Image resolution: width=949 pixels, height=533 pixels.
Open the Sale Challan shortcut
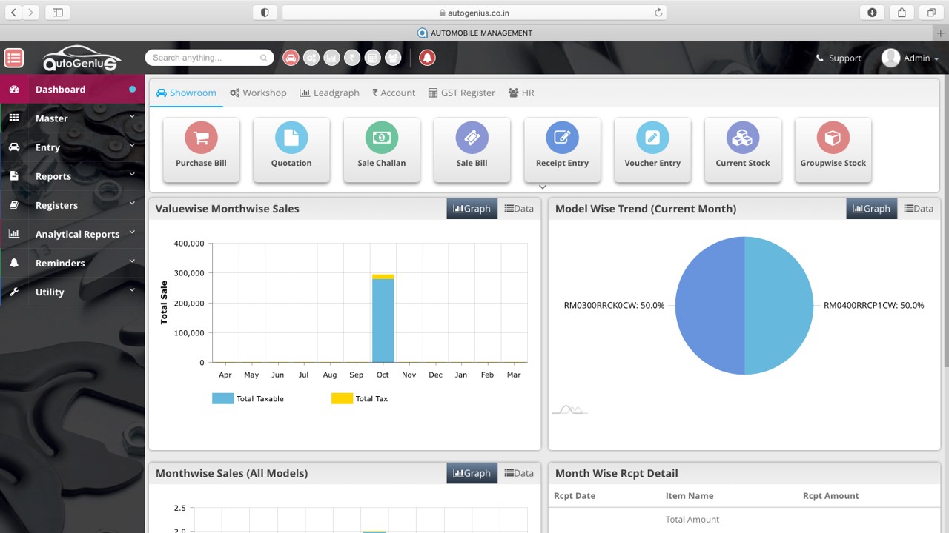(x=381, y=149)
